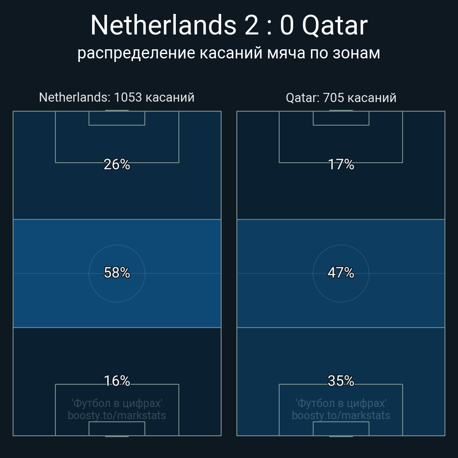Click 'Футбол в цифрах' watermark on Qatar pitch
458x458 pixels.
(341, 403)
